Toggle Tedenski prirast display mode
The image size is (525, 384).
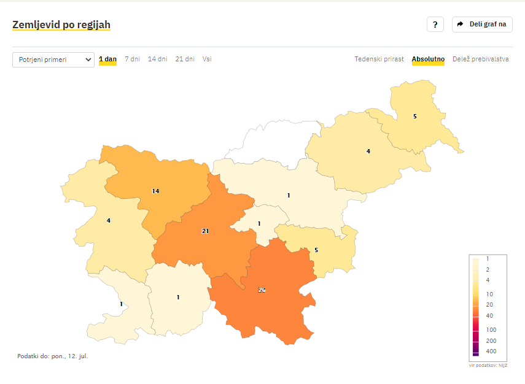click(379, 60)
